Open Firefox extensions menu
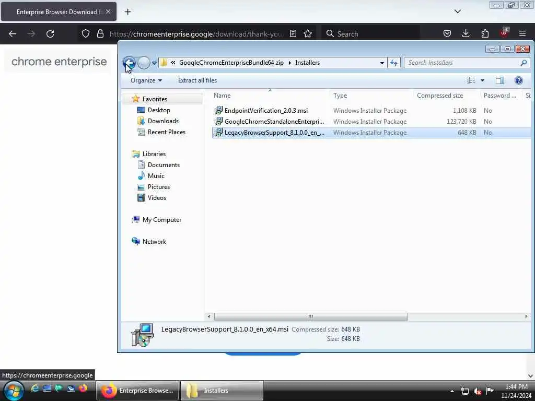Screen dimensions: 535x401 pyautogui.click(x=485, y=33)
